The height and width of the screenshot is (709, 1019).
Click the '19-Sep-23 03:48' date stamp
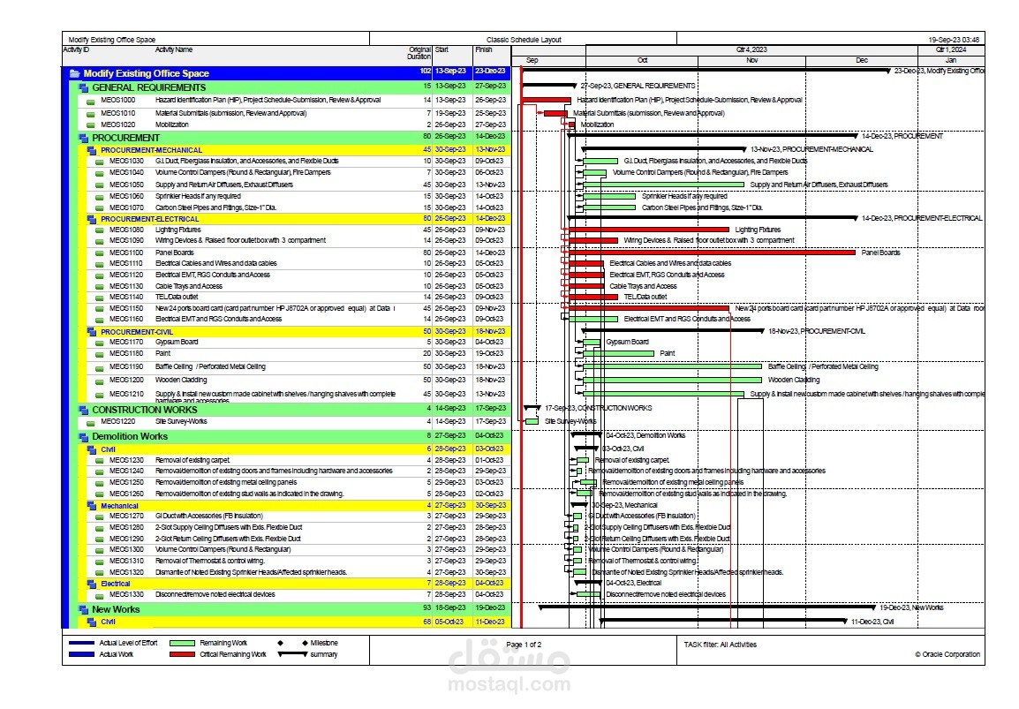(x=954, y=40)
